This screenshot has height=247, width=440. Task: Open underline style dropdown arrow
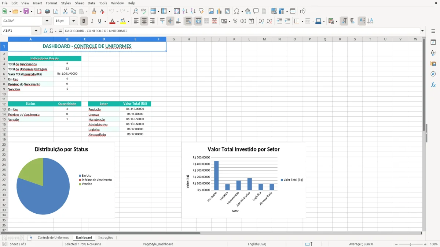click(105, 21)
